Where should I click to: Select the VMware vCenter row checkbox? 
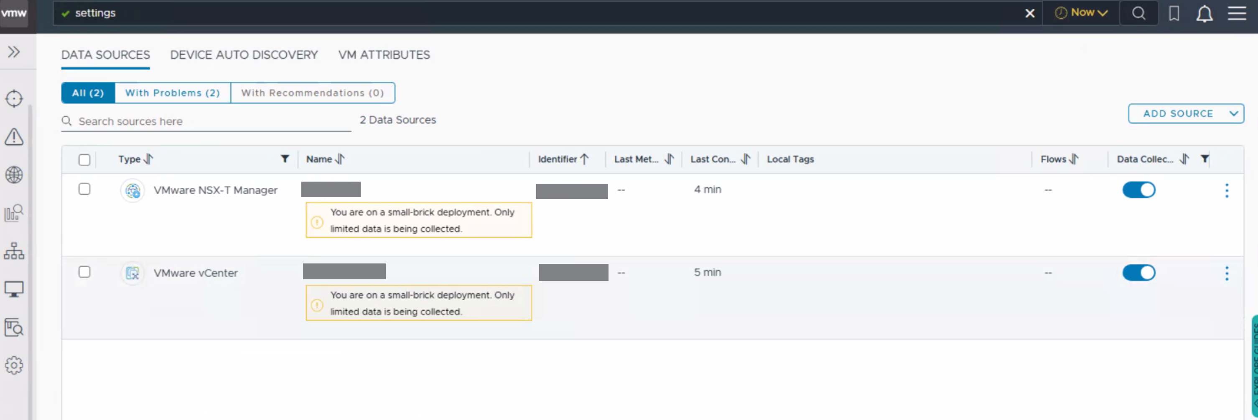(x=84, y=272)
